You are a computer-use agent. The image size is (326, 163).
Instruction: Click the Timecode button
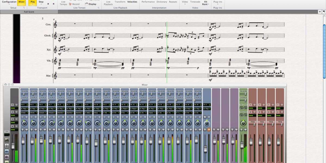point(195,2)
